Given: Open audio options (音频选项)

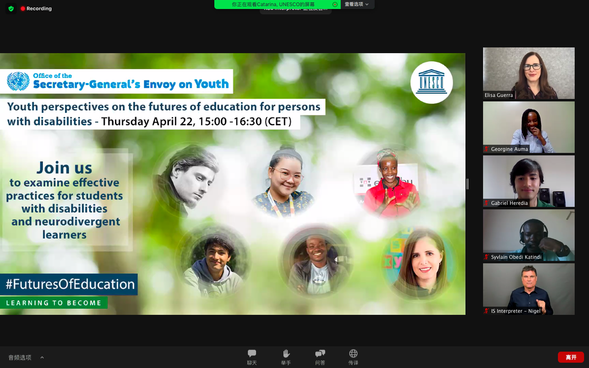Looking at the screenshot, I should coord(20,357).
